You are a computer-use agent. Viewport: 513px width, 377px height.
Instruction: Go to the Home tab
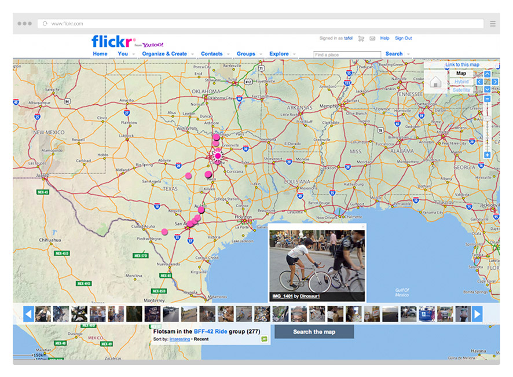(100, 54)
